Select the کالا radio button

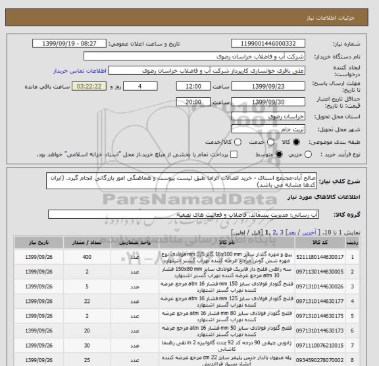tap(296, 142)
